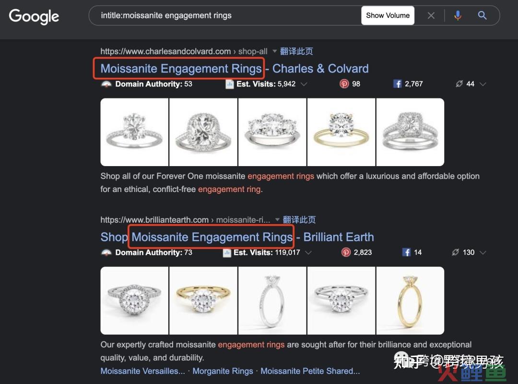The width and height of the screenshot is (518, 384).
Task: Click the microphone voice search icon
Action: (x=458, y=15)
